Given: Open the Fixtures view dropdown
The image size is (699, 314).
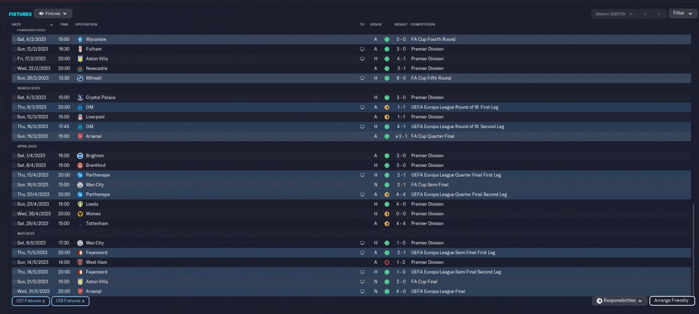Looking at the screenshot, I should point(53,14).
